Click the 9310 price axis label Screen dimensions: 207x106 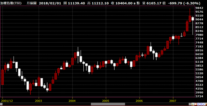coord(199,16)
